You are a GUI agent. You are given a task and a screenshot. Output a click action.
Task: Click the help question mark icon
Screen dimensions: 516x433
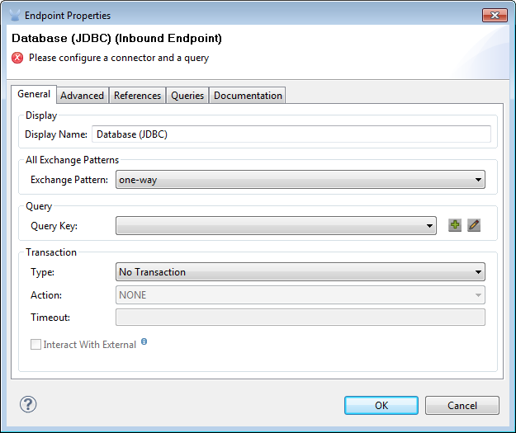(28, 404)
